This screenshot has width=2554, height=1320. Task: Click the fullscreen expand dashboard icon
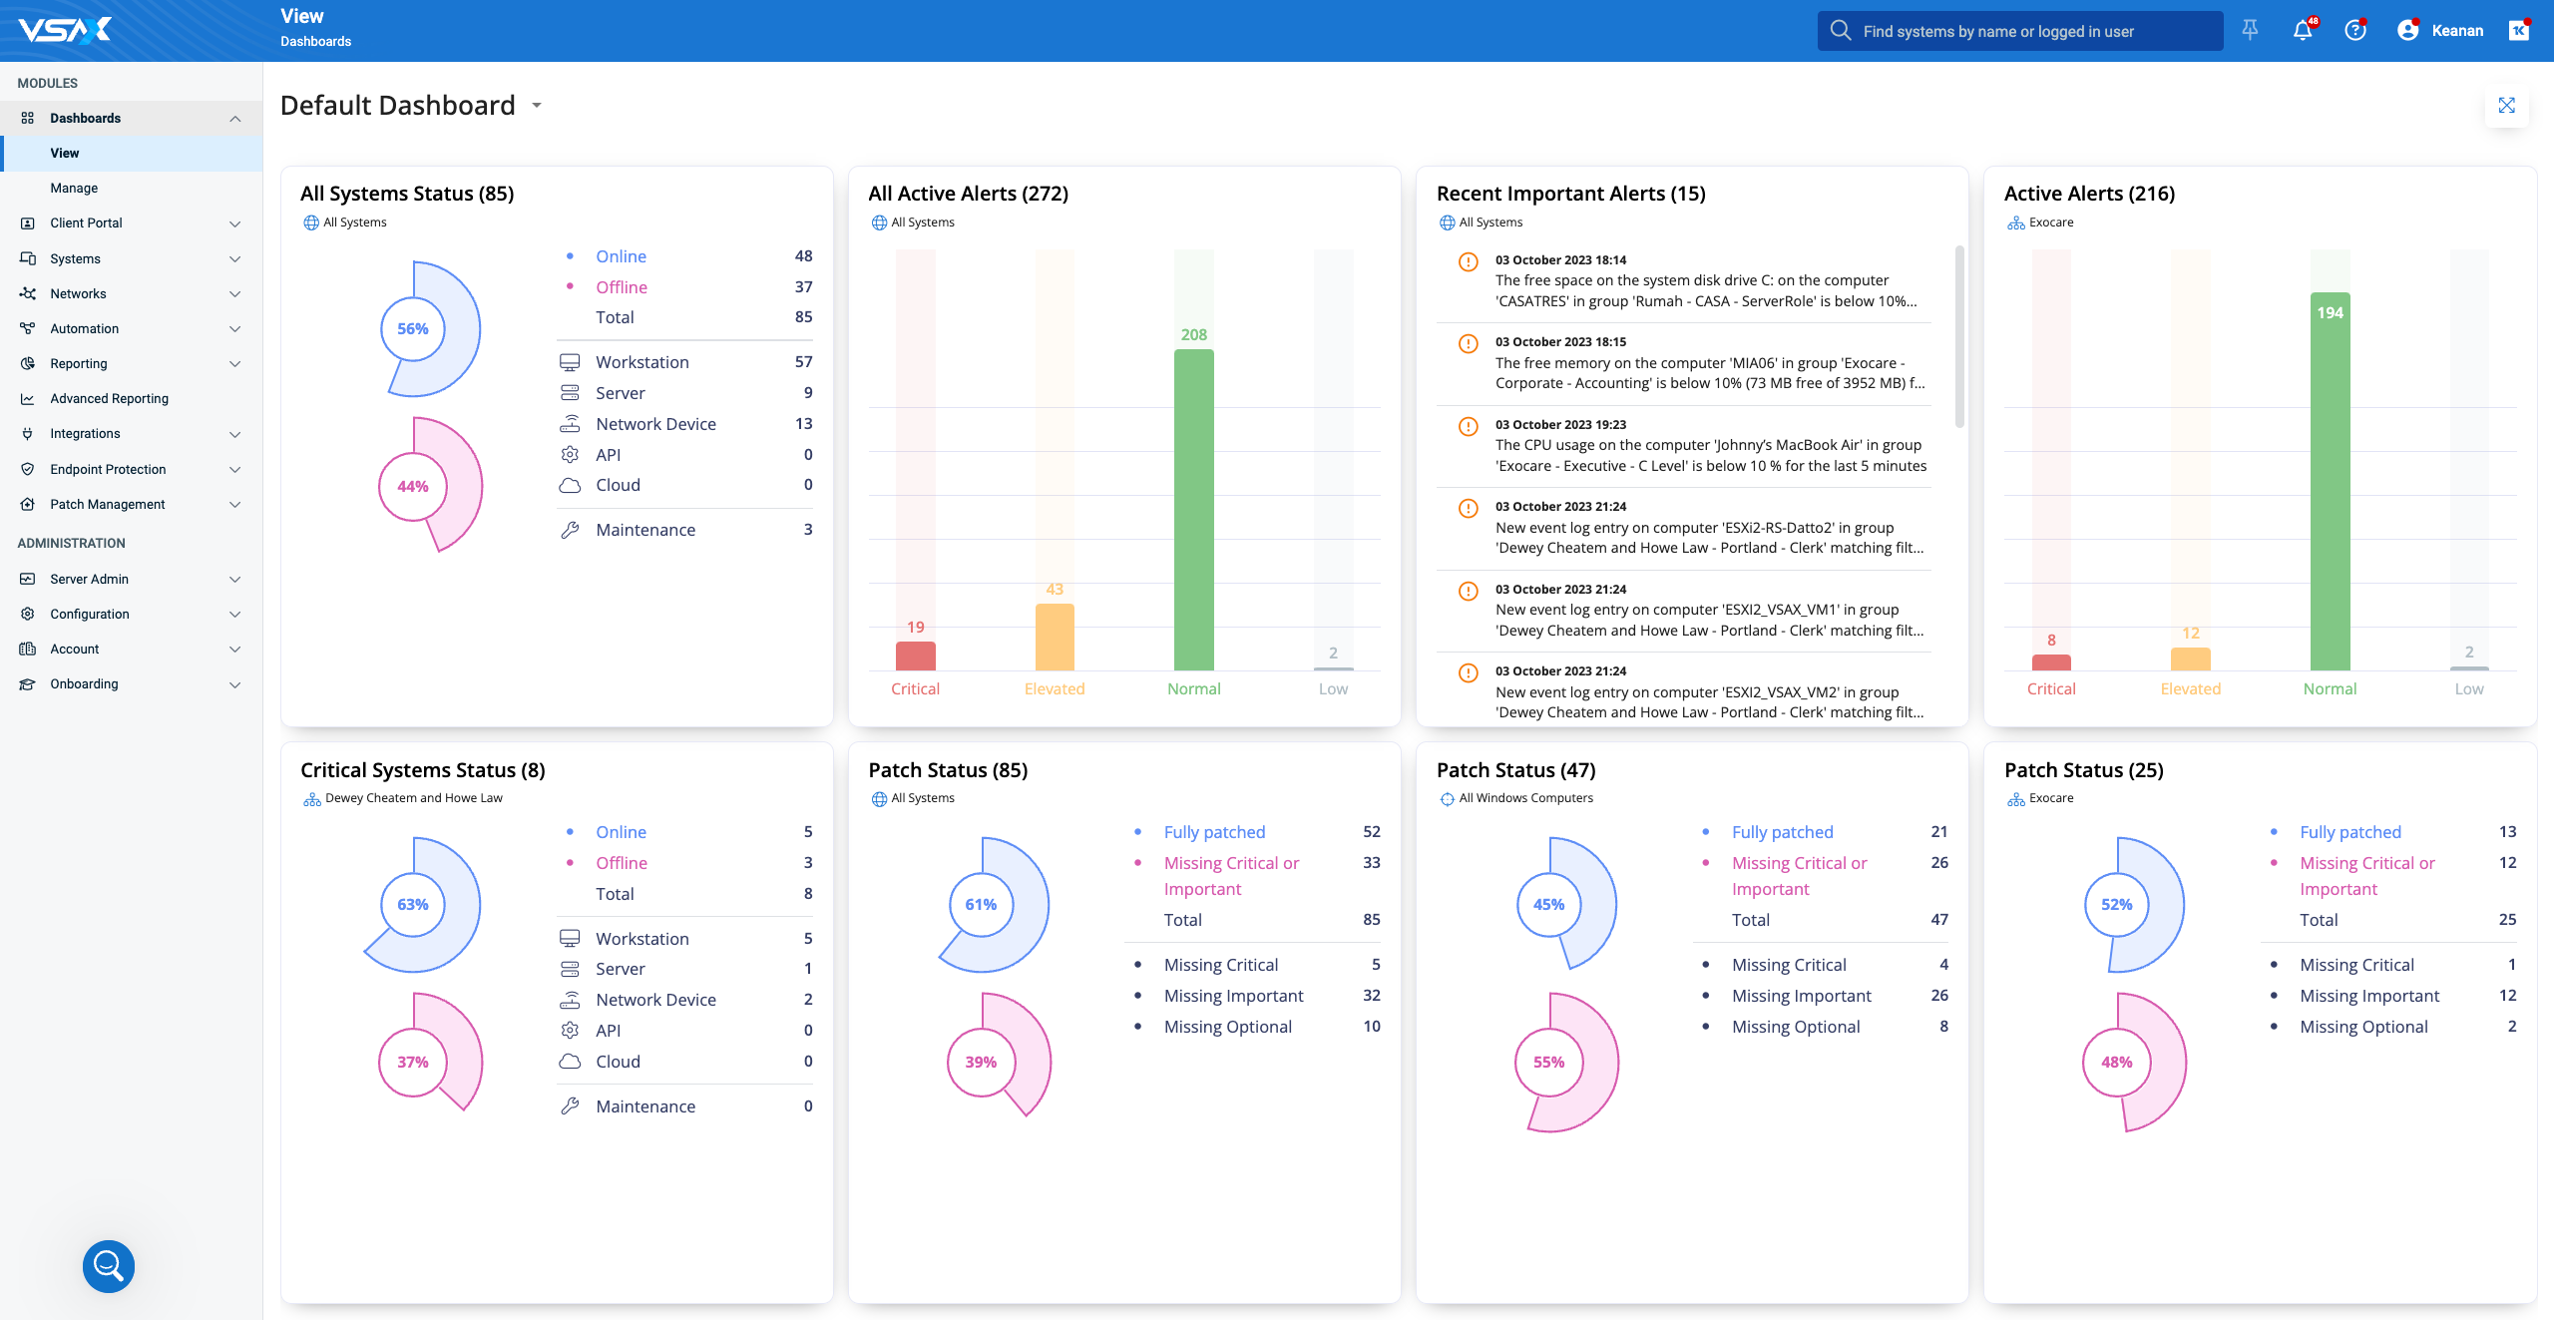click(x=2506, y=106)
